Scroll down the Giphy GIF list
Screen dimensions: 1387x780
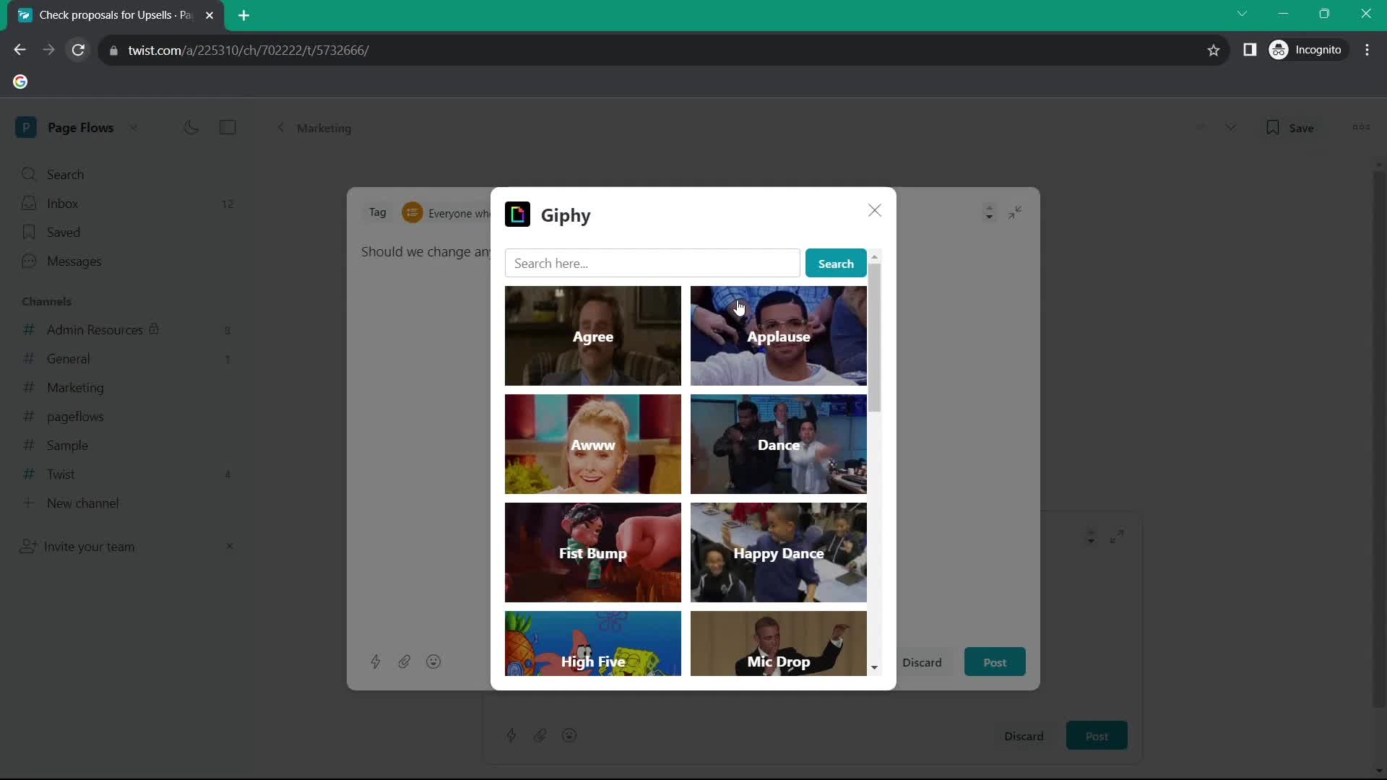pos(875,667)
